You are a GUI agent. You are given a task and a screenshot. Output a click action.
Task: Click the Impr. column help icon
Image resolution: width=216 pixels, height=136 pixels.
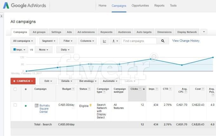click(157, 89)
